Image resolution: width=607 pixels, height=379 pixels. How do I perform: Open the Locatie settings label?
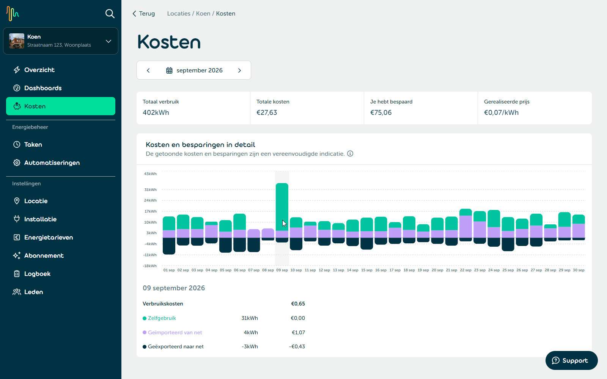pos(36,201)
